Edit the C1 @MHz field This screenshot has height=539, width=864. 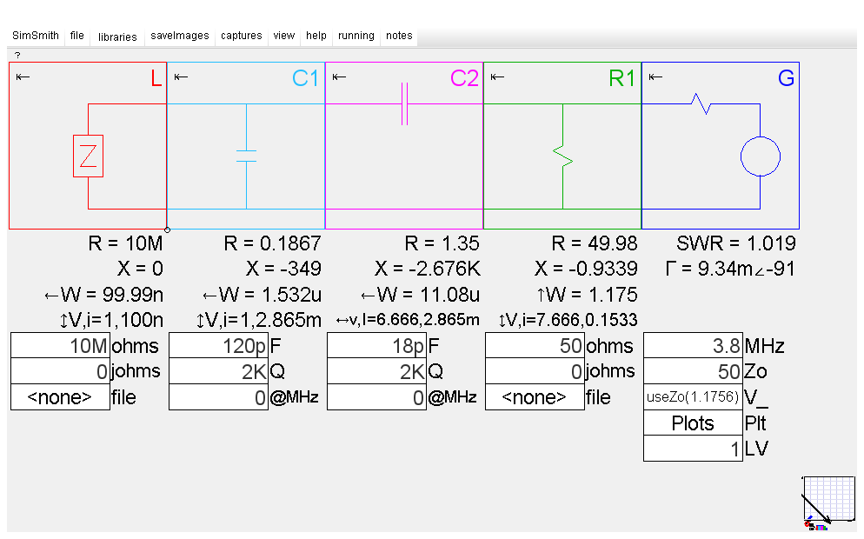coord(218,396)
